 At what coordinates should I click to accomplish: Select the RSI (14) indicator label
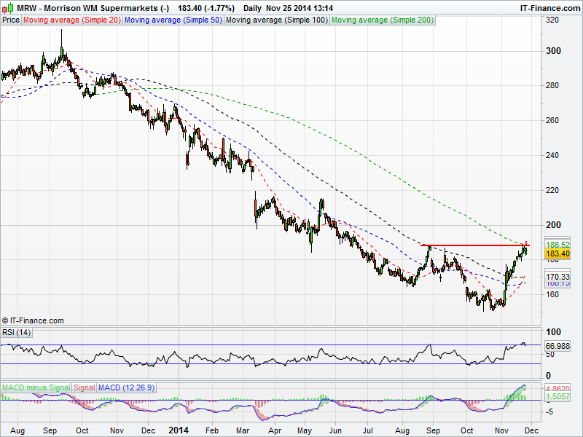pyautogui.click(x=16, y=333)
